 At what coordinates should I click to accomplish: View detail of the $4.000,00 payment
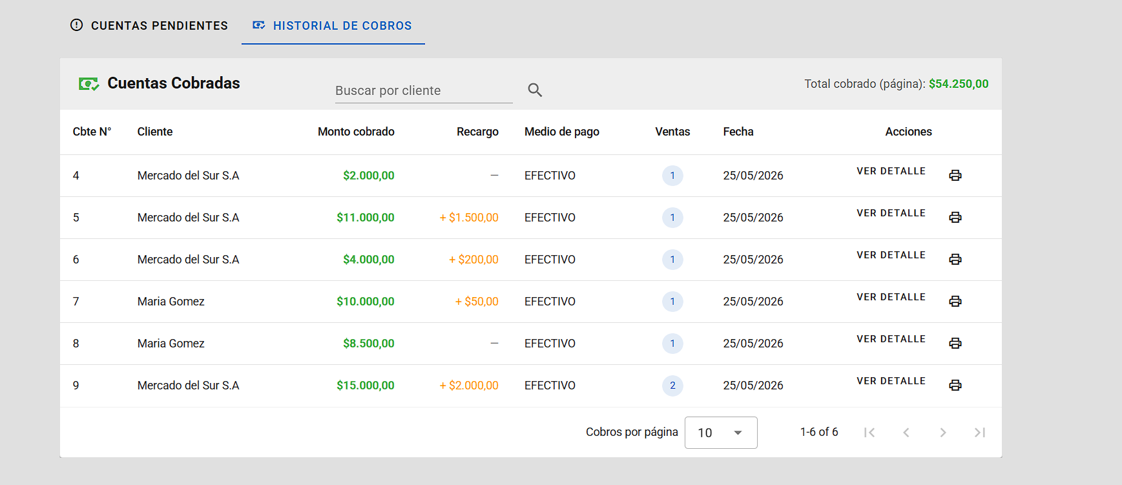point(891,255)
